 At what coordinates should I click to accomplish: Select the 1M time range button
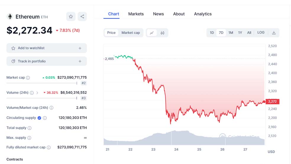point(231,33)
